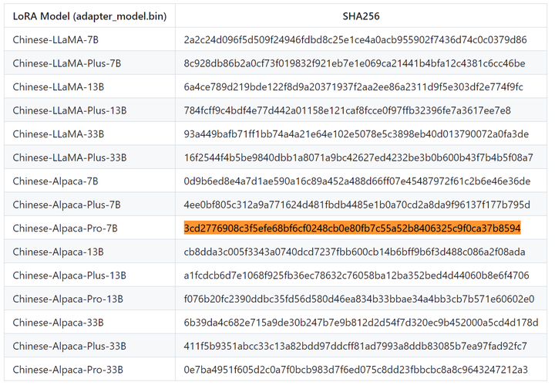Click the highlighted Chinese-Alpaca-Pro-7B SHA256 hash
The image size is (555, 389).
point(352,228)
